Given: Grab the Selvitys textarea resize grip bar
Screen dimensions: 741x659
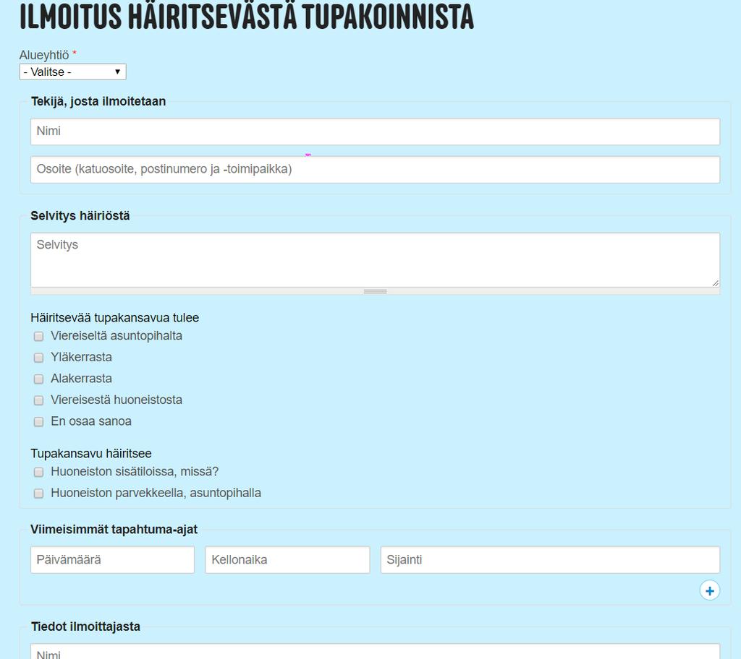Looking at the screenshot, I should click(376, 291).
